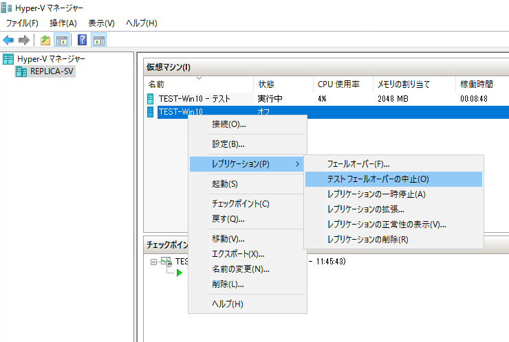Open the ファイル(F) menu
The width and height of the screenshot is (509, 342).
tap(22, 23)
